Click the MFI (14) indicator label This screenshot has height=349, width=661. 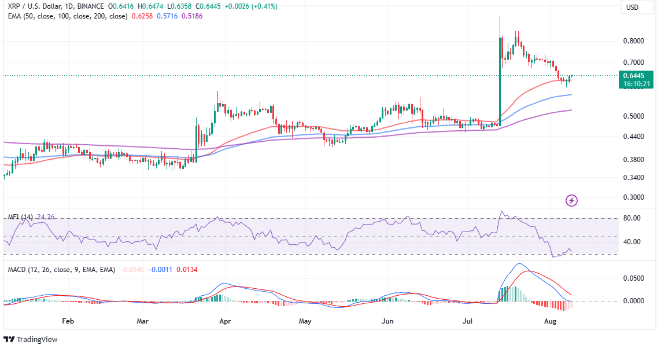click(20, 217)
